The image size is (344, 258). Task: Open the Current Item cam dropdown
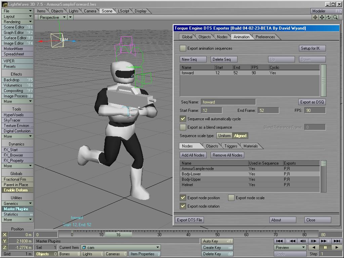[x=121, y=248]
